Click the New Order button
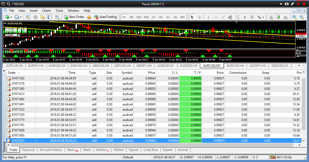This screenshot has width=309, height=162. 74,17
